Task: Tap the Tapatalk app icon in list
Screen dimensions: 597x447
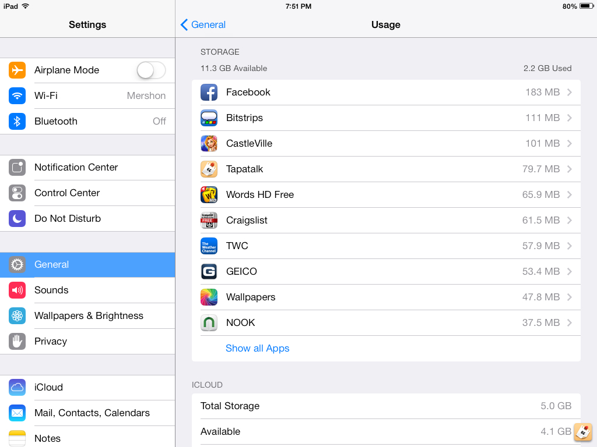Action: point(209,169)
